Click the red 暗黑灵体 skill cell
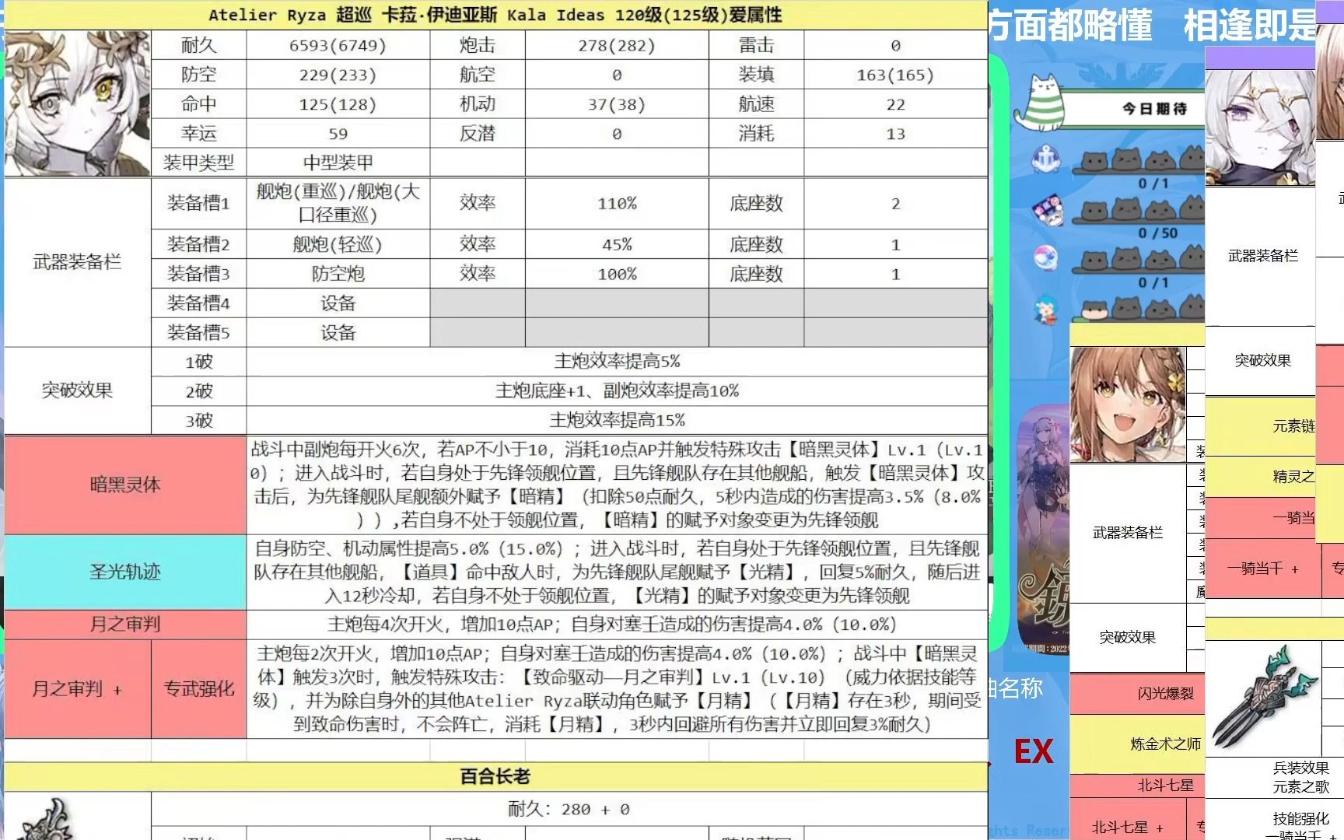This screenshot has width=1344, height=840. coord(125,485)
